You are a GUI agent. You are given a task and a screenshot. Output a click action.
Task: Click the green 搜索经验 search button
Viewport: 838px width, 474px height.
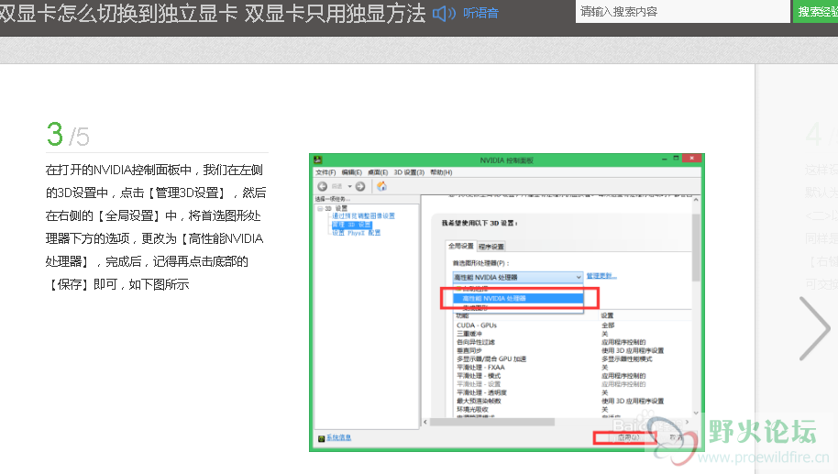pos(817,11)
